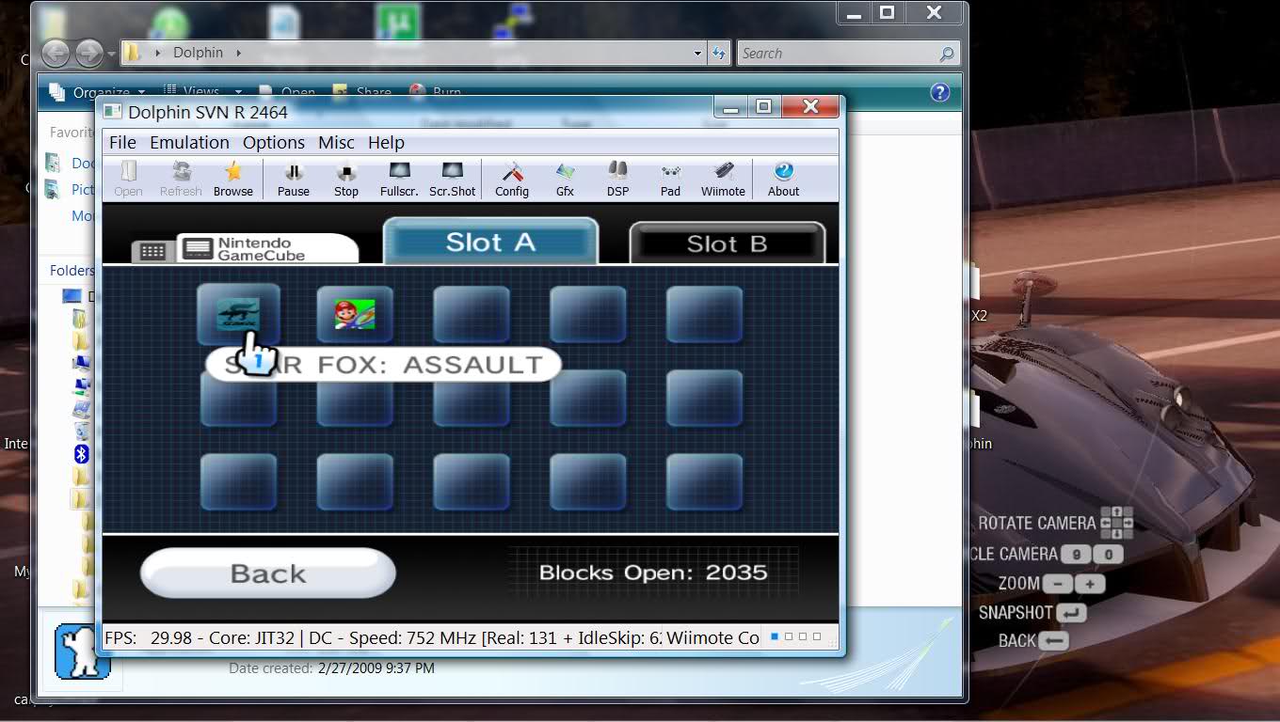Switch to the Slot A tab
The height and width of the screenshot is (722, 1280).
[x=490, y=243]
